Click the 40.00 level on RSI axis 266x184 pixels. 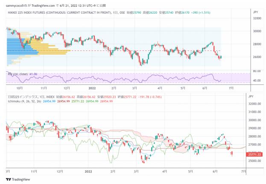[x=257, y=81]
